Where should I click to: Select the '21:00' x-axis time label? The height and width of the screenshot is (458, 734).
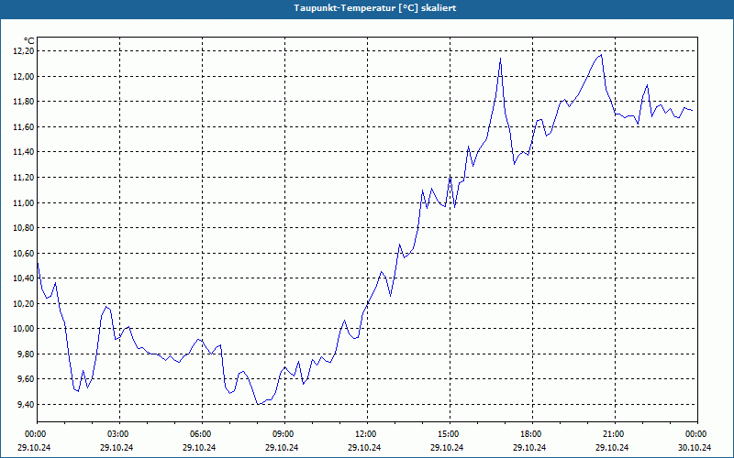612,434
